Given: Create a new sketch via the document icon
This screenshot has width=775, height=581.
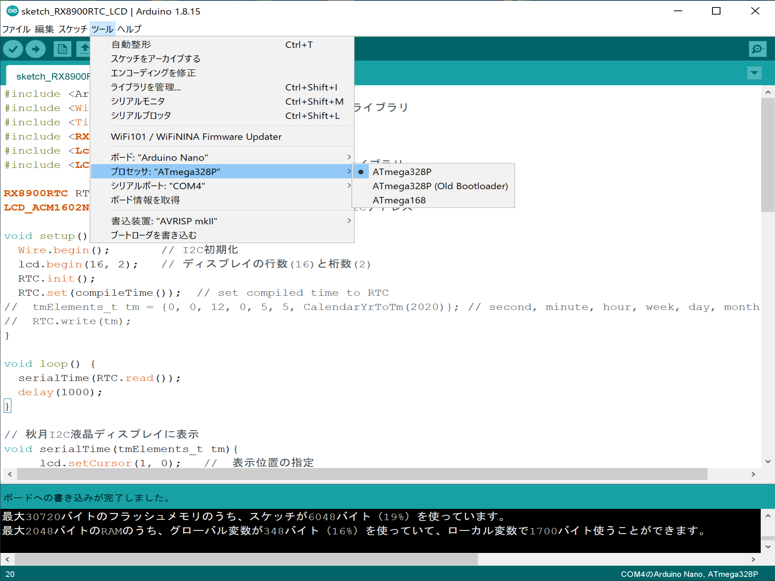Looking at the screenshot, I should point(62,49).
